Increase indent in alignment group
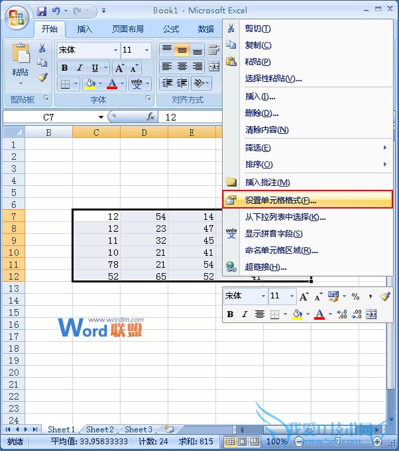 click(182, 83)
